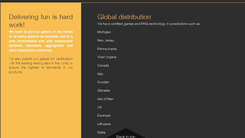
Task: Click the Back to top button
Action: (x=126, y=136)
